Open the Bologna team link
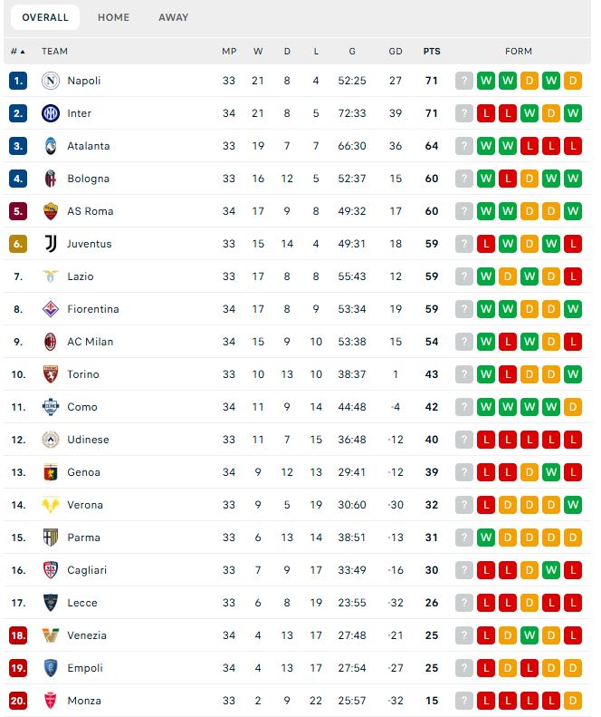The height and width of the screenshot is (717, 601). click(88, 179)
